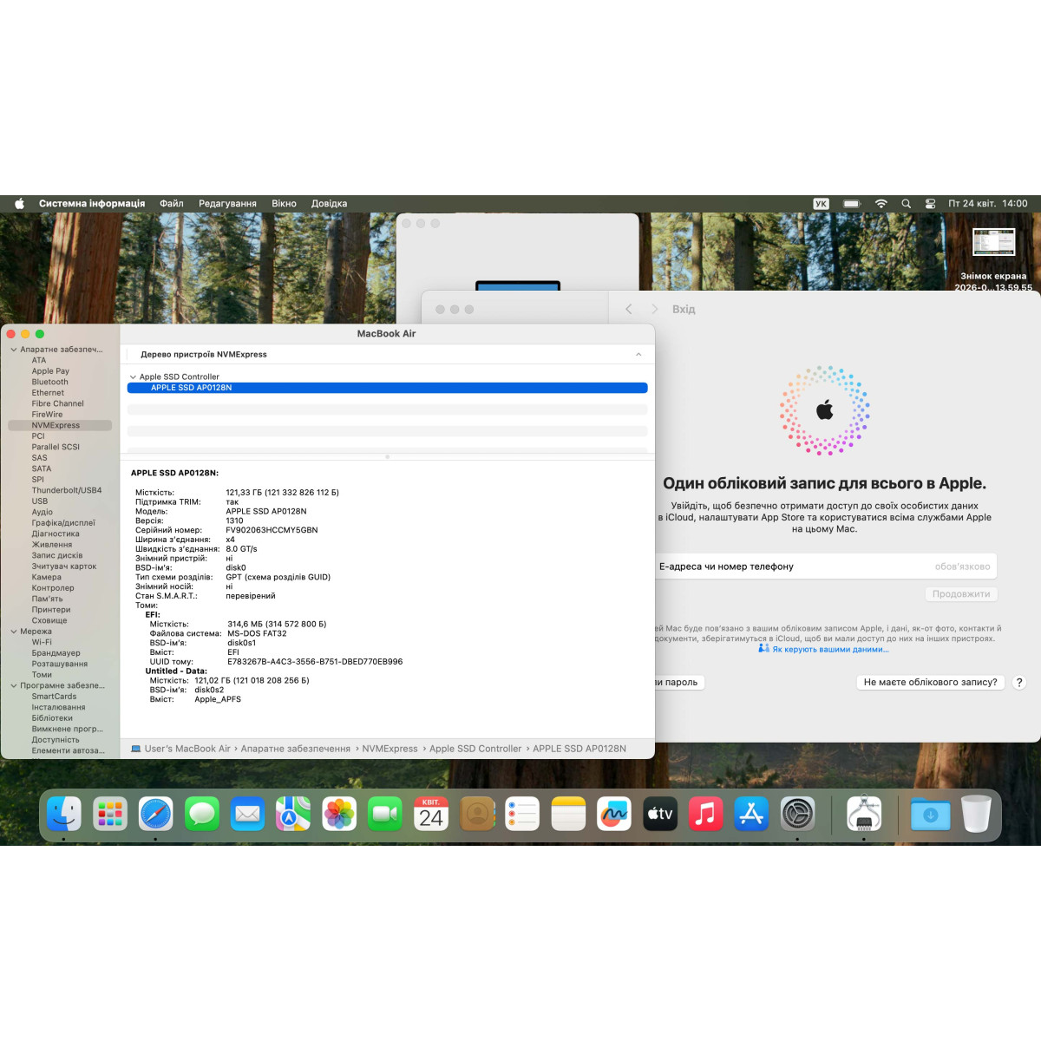Go back in the Вхід window
Image resolution: width=1041 pixels, height=1041 pixels.
pos(629,309)
